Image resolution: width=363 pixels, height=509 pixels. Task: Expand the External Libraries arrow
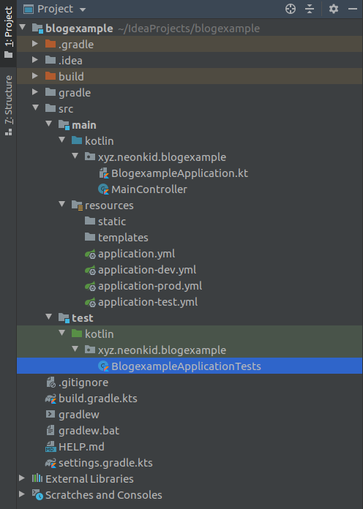[x=22, y=478]
